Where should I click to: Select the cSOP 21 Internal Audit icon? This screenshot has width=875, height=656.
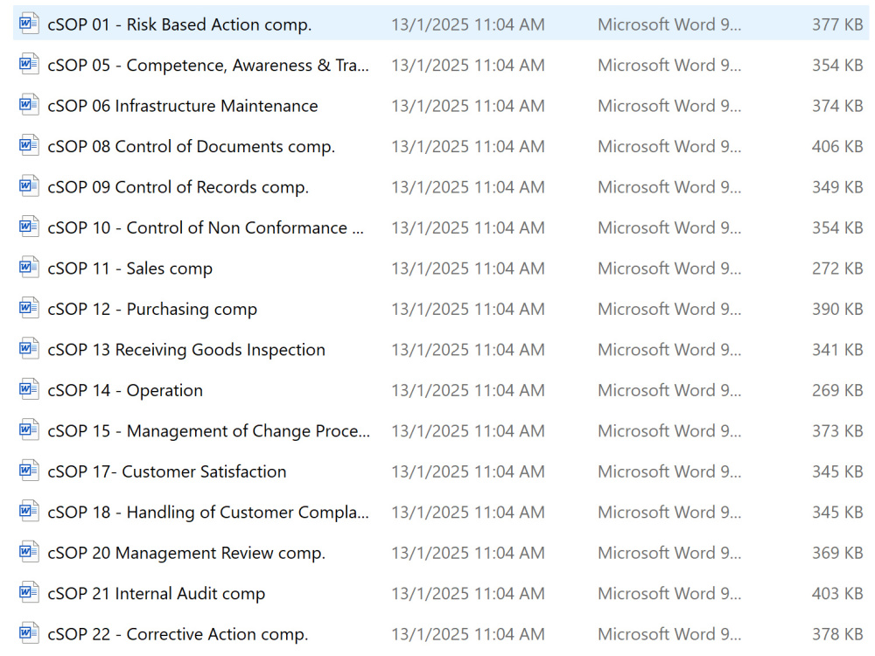[x=29, y=594]
